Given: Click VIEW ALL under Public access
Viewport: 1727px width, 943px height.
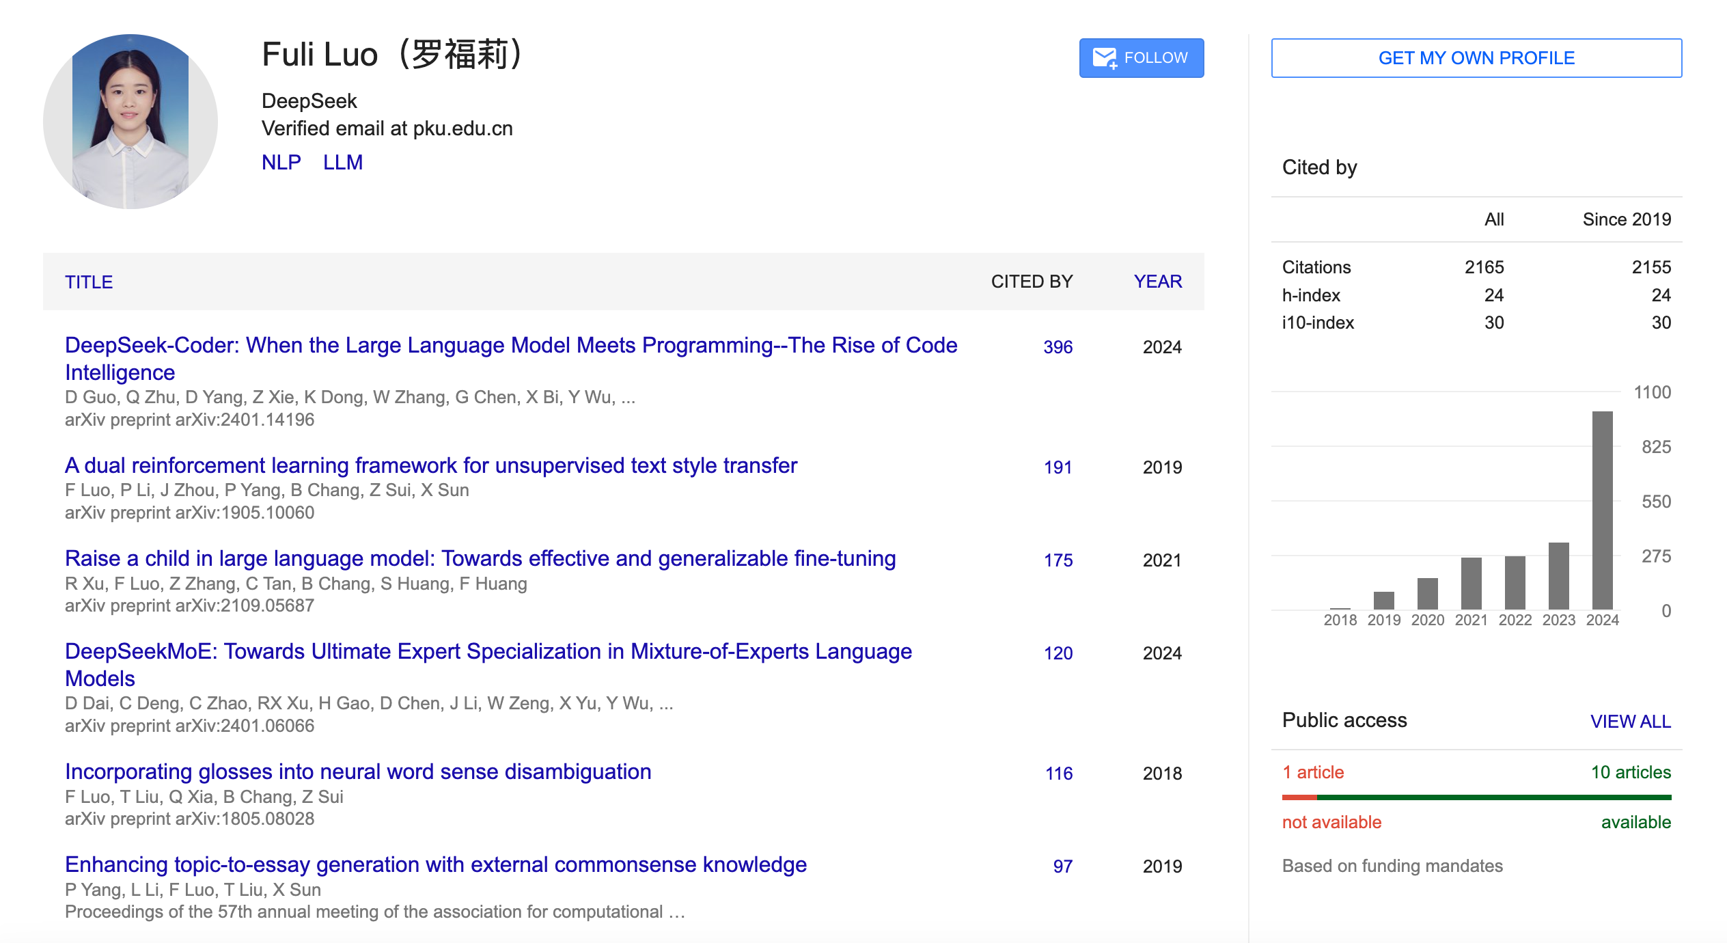Looking at the screenshot, I should point(1630,721).
